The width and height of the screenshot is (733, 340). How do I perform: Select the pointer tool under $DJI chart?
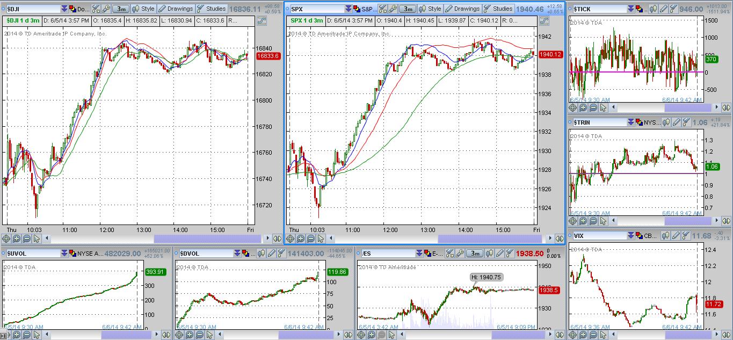[37, 238]
